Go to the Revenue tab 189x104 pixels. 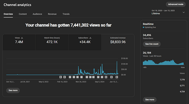(52, 14)
